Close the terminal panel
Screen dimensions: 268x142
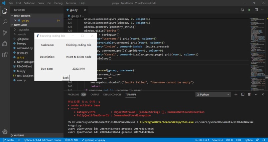pos(263,94)
